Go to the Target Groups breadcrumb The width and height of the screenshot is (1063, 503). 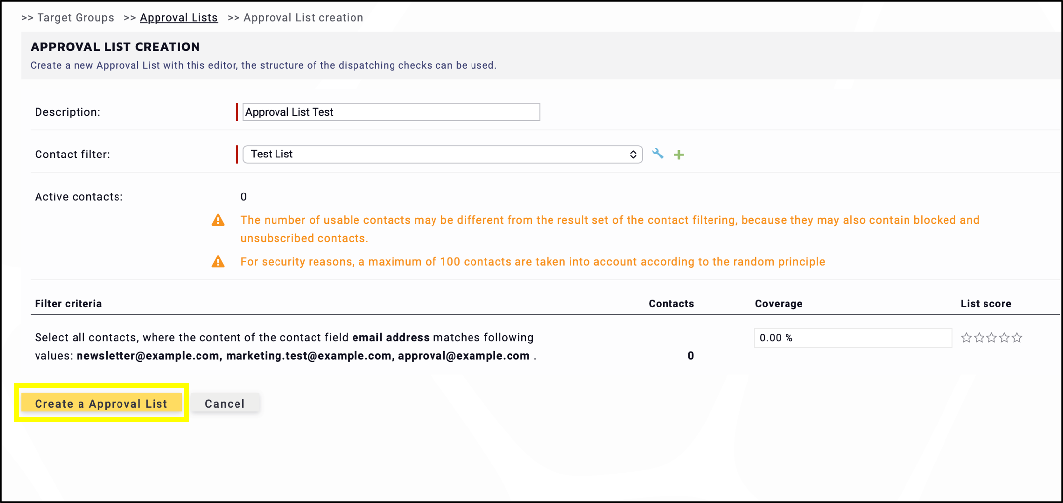point(76,18)
